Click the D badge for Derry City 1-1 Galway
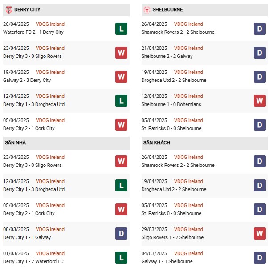Screen dimensions: 269x268 click(x=121, y=233)
